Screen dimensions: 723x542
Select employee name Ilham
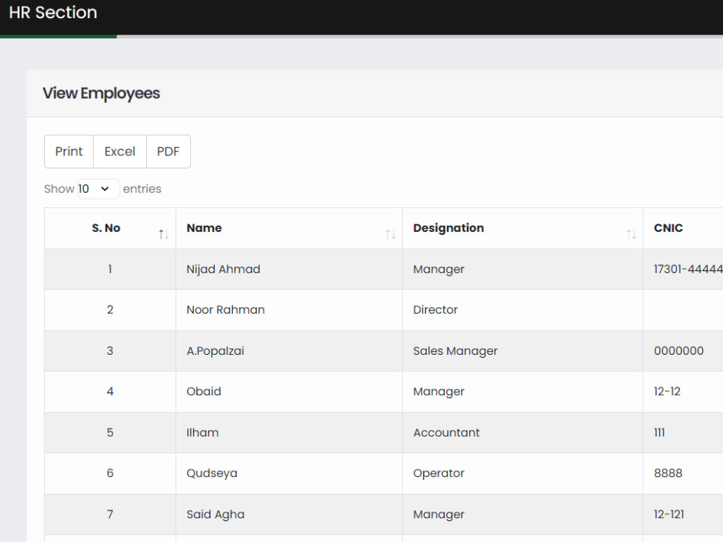pyautogui.click(x=202, y=432)
